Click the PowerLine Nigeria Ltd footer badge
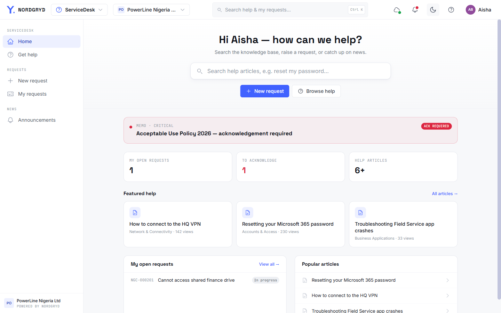Image resolution: width=501 pixels, height=313 pixels. point(42,303)
